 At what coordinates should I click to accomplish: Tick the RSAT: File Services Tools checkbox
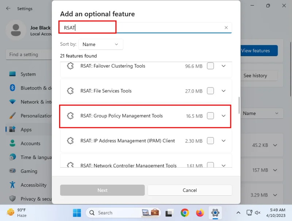211,91
